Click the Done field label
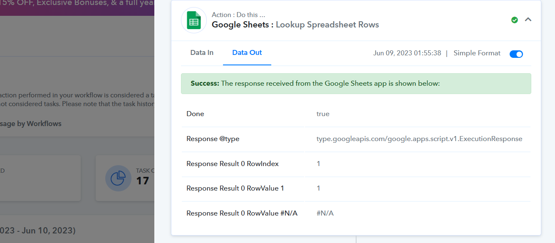The height and width of the screenshot is (243, 555). coord(195,114)
